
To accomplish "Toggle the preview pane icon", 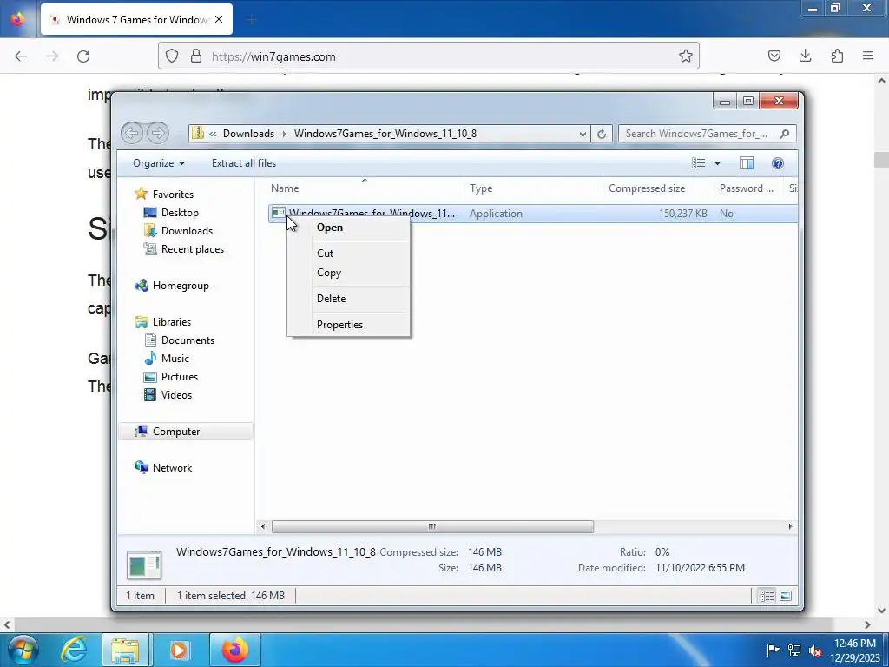I will coord(747,163).
